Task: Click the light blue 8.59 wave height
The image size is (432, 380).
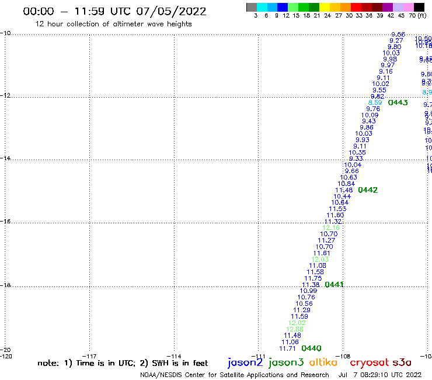Action: (x=375, y=102)
